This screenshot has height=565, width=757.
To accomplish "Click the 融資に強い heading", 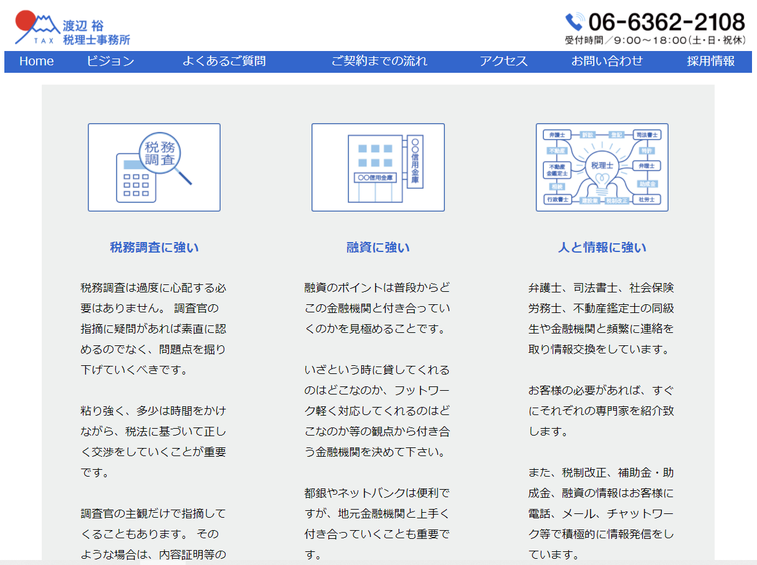I will (x=378, y=247).
